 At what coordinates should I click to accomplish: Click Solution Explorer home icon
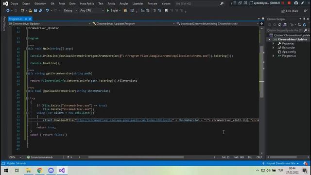(279, 25)
